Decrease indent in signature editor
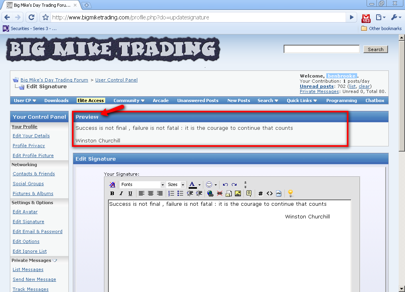The width and height of the screenshot is (405, 292). point(190,193)
